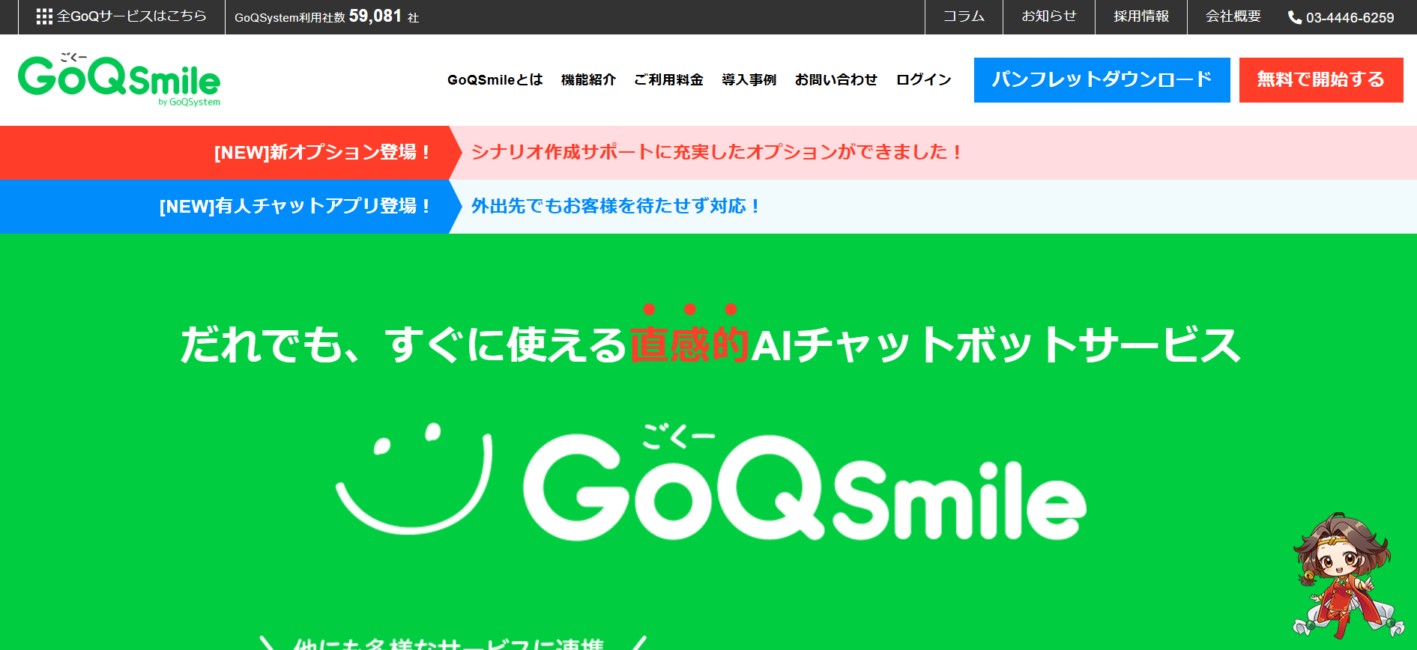Click the ログイン link
This screenshot has height=650, width=1417.
point(923,80)
